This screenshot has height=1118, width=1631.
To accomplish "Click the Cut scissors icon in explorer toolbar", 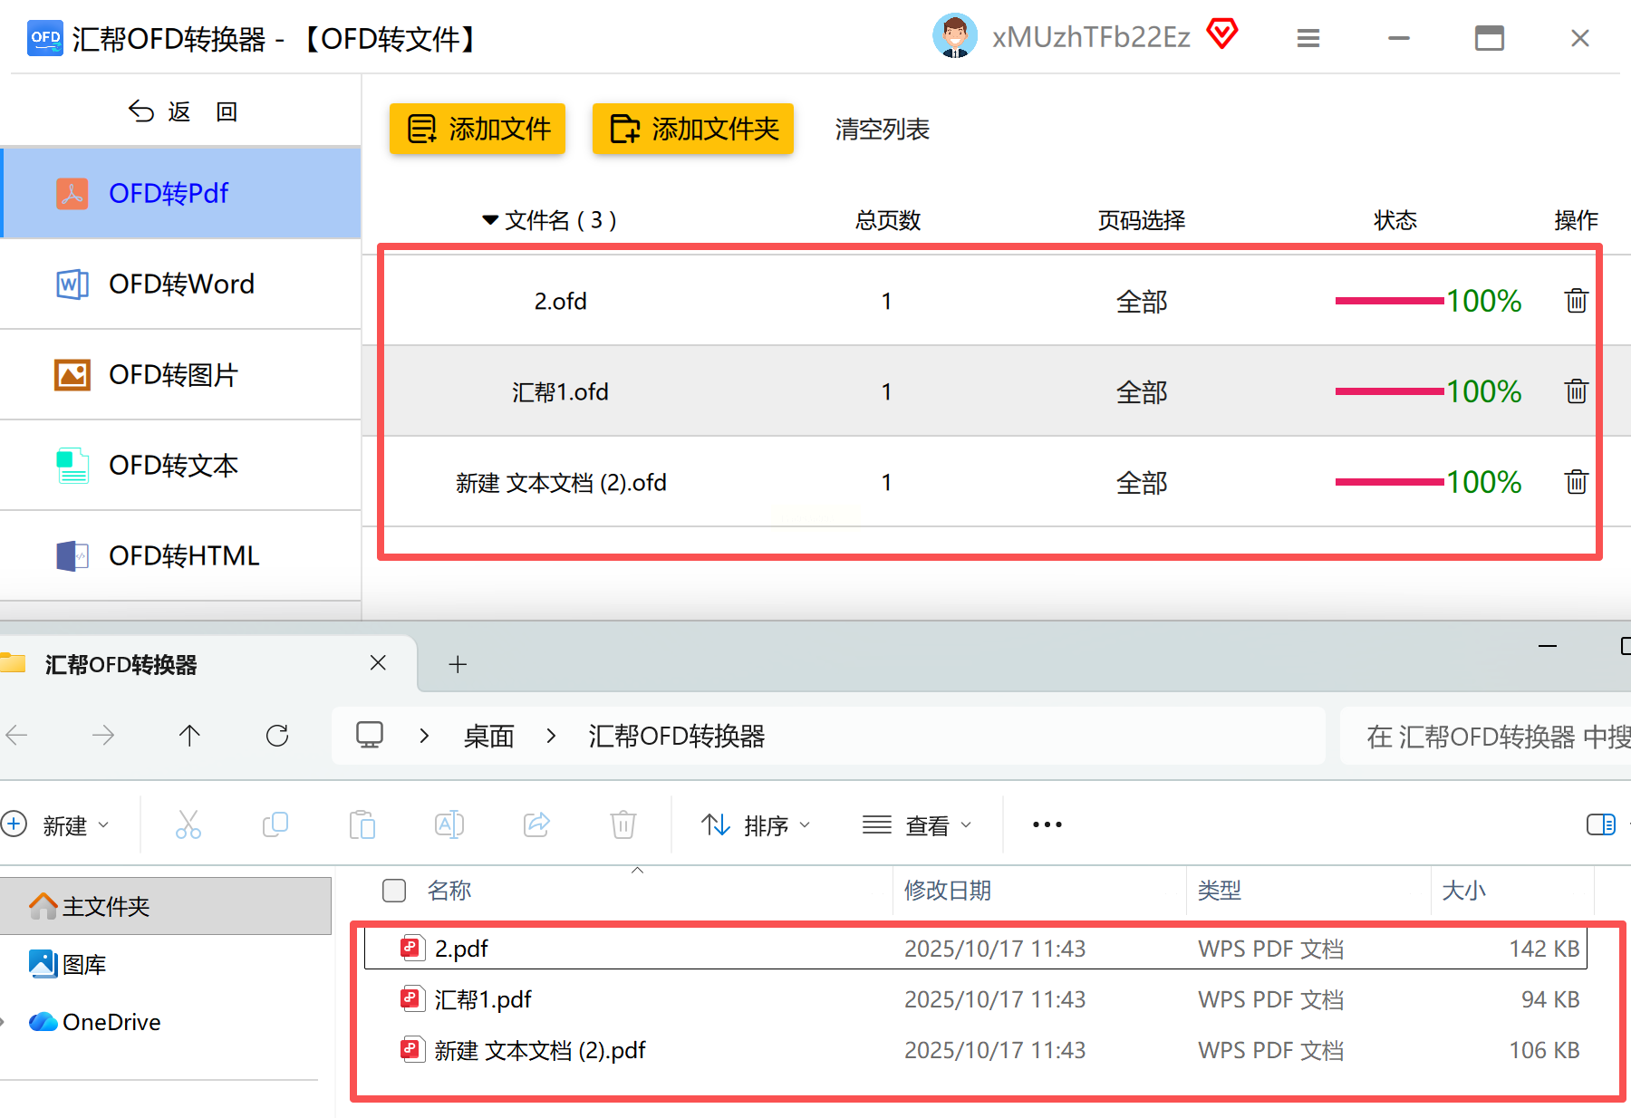I will tap(188, 824).
